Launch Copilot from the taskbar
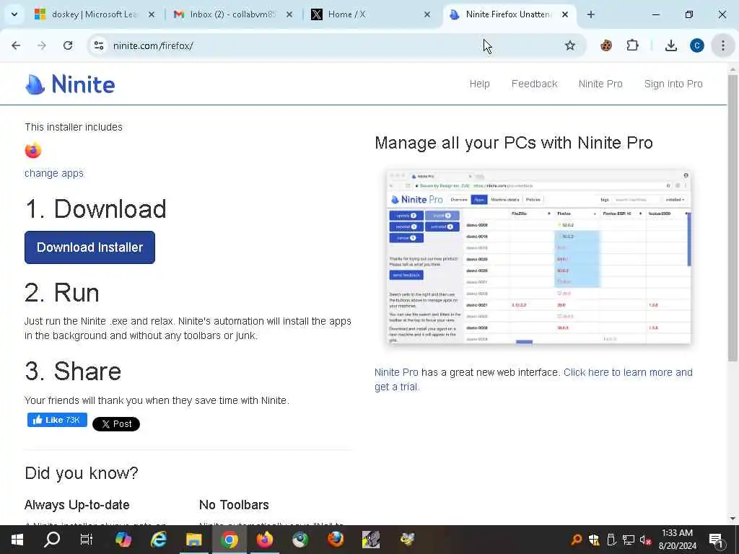The width and height of the screenshot is (739, 554). tap(123, 540)
